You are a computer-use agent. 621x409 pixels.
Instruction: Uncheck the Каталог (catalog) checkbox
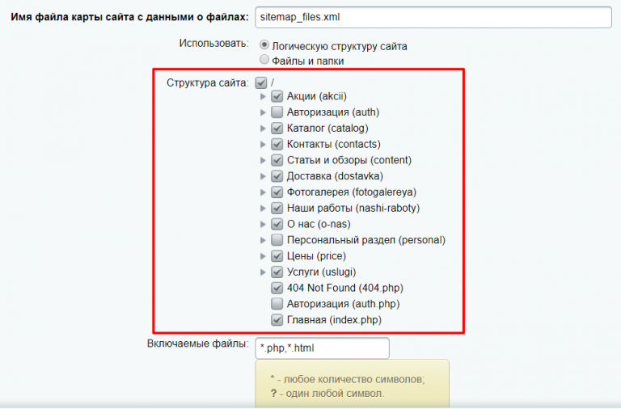coord(277,129)
